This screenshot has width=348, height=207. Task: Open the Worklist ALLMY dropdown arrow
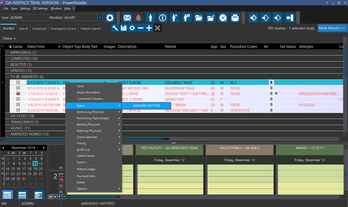[100, 18]
